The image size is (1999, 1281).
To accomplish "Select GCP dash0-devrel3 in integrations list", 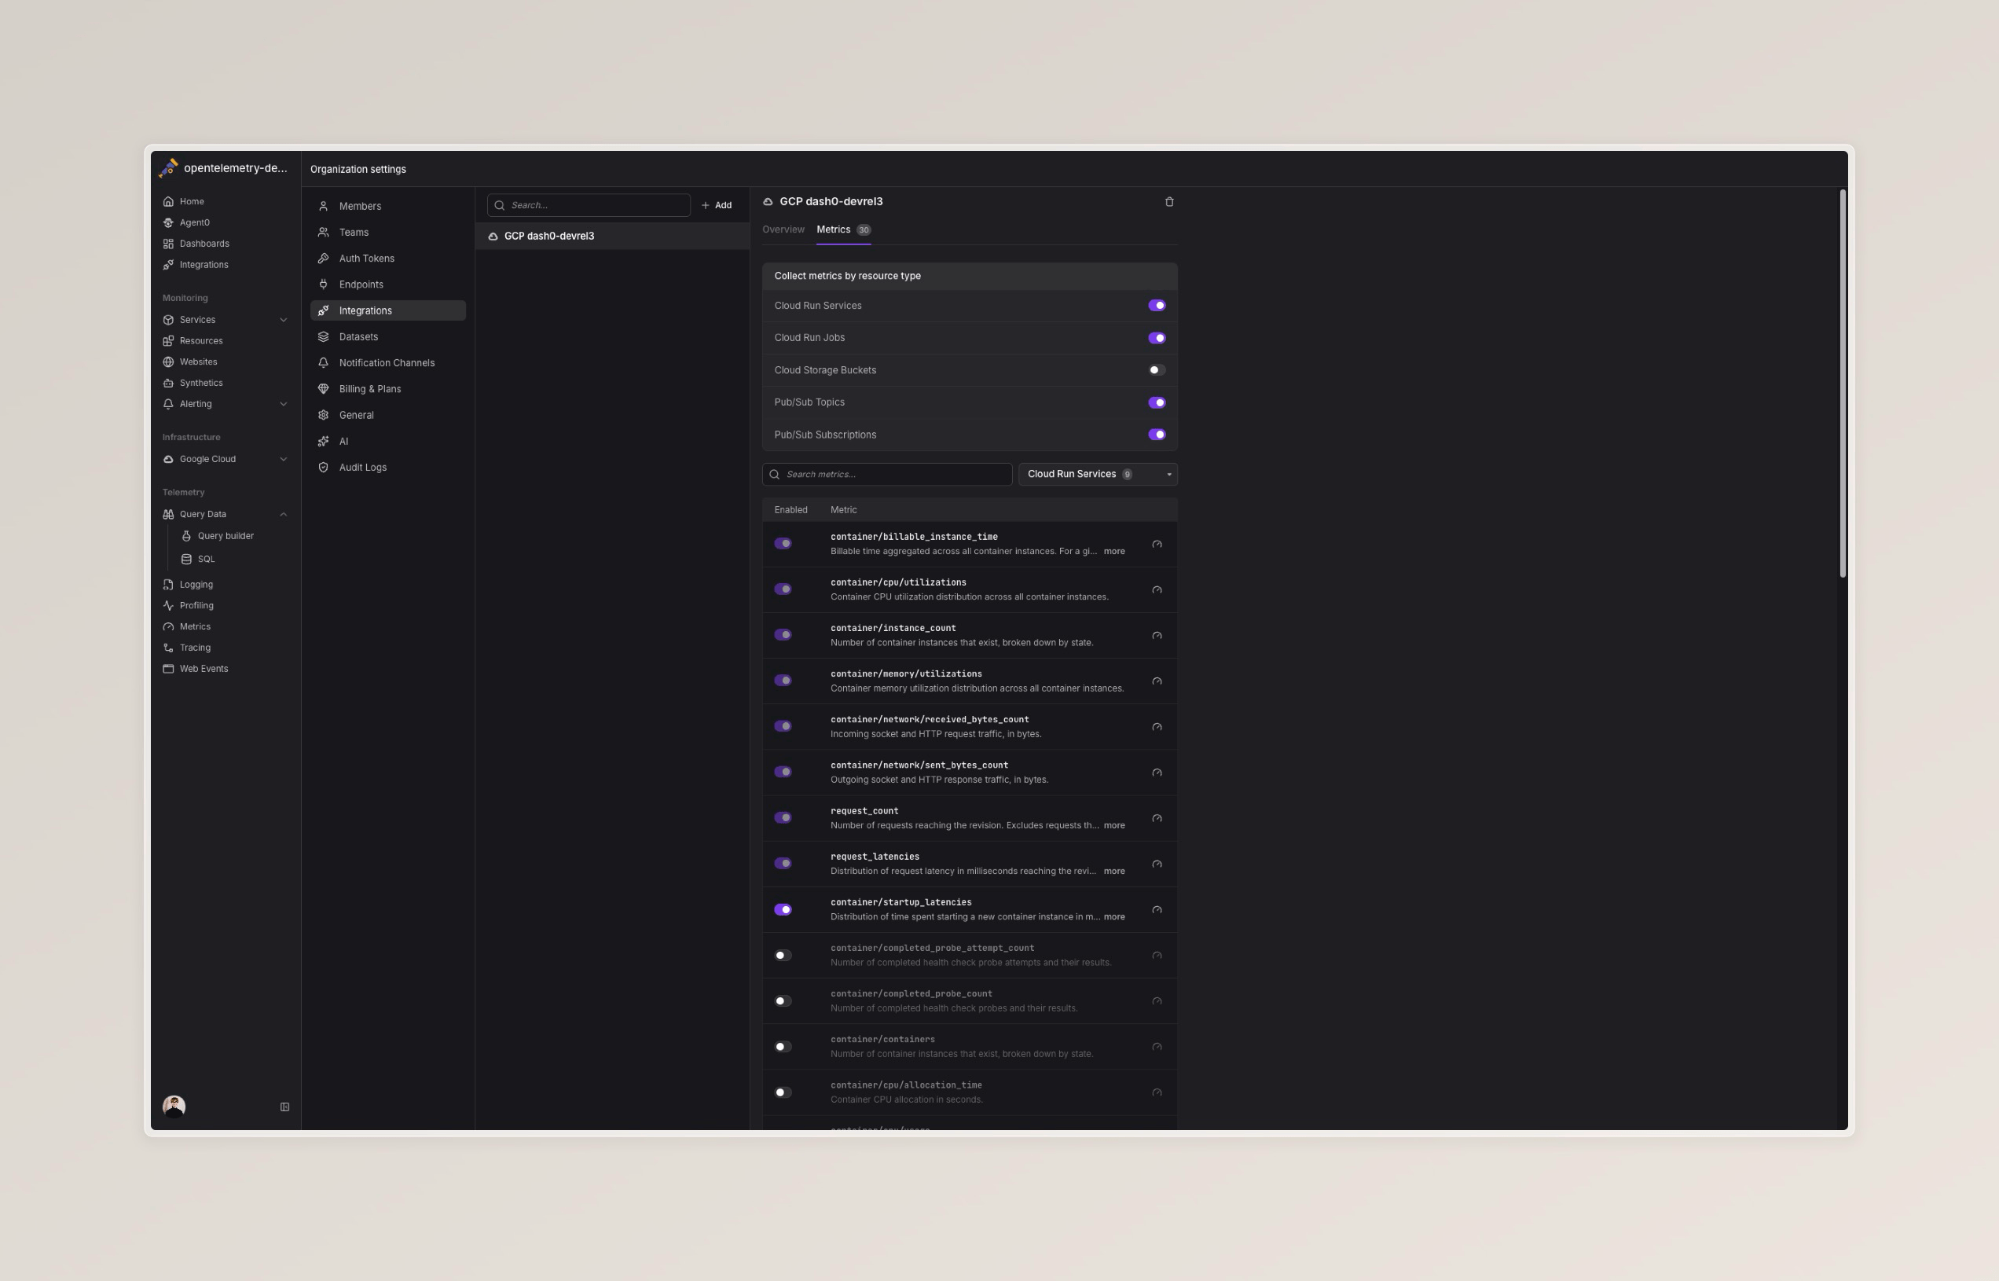I will (x=612, y=237).
